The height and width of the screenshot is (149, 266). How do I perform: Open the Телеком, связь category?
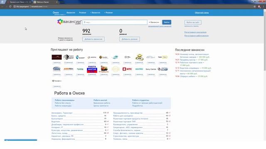120,139
